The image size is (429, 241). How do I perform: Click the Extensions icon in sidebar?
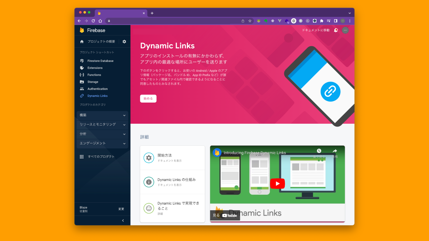82,68
